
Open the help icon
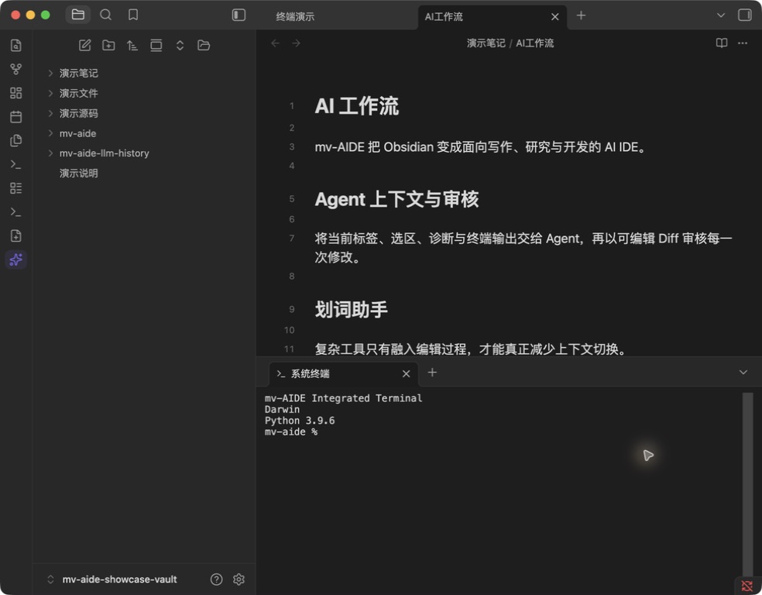click(216, 580)
